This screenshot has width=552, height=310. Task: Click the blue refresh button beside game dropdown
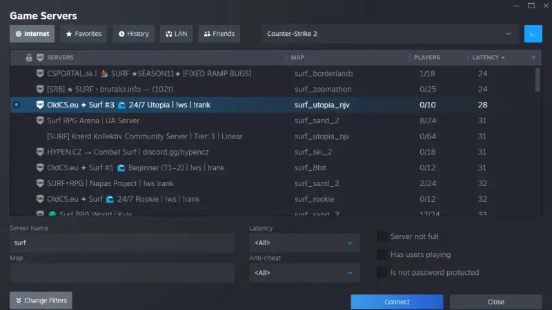(x=533, y=34)
